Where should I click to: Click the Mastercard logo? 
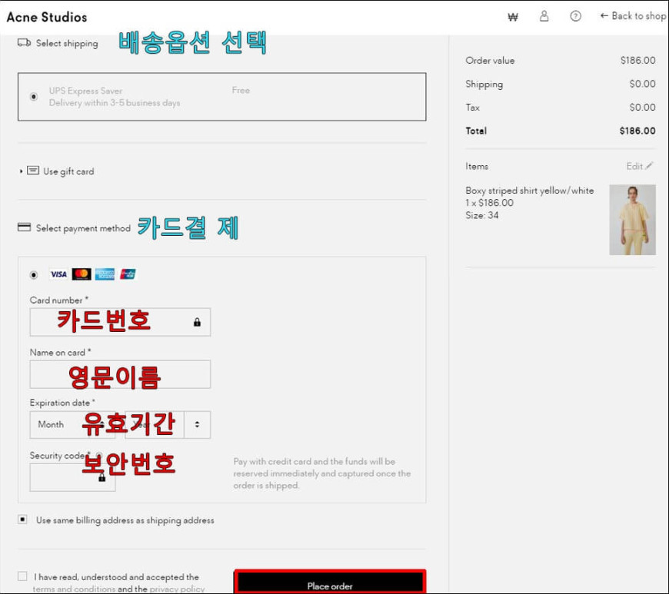pyautogui.click(x=82, y=274)
